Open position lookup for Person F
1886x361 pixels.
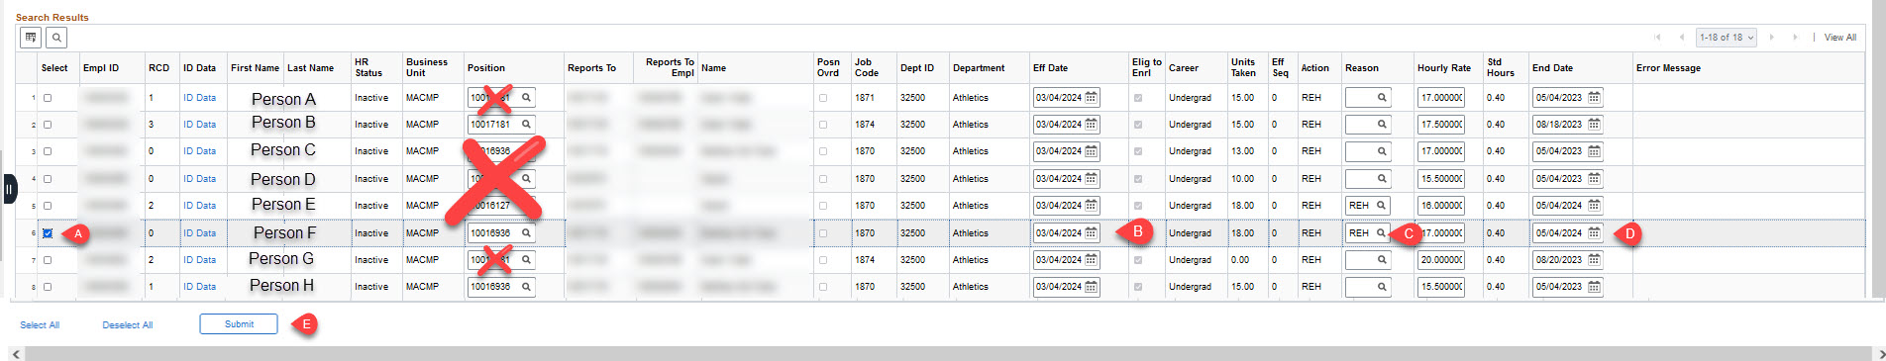coord(527,233)
